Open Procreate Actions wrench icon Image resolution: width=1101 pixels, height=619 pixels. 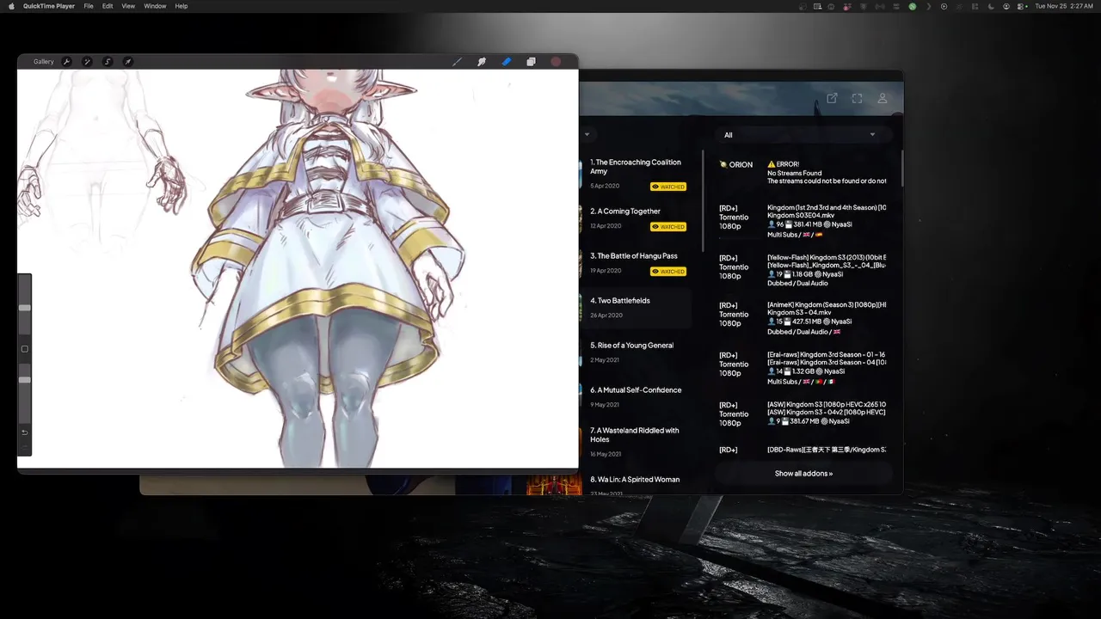click(x=66, y=62)
